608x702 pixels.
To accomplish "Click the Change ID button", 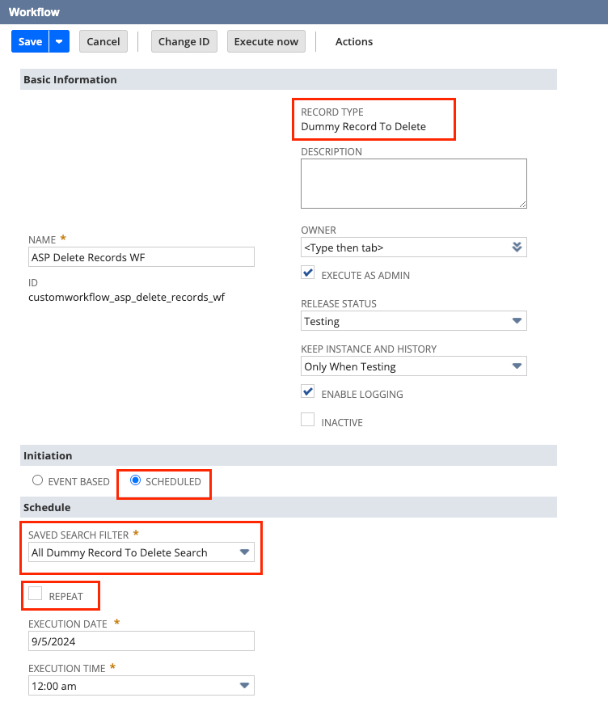I will click(184, 42).
